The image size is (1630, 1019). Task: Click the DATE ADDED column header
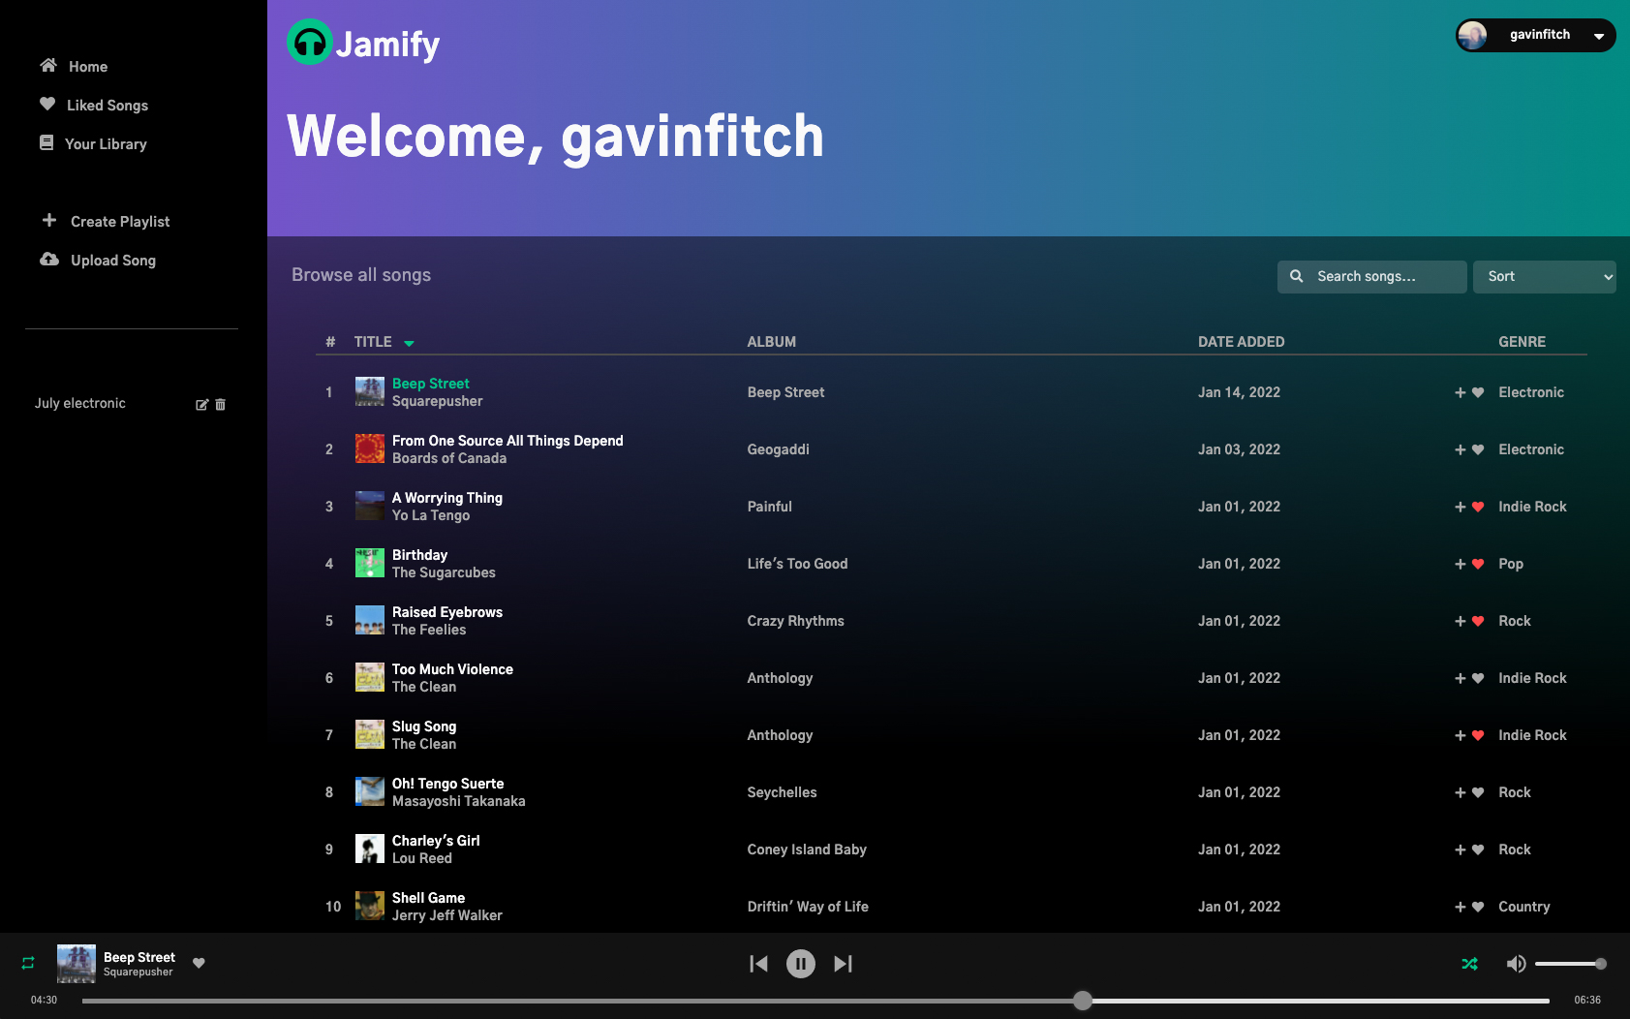(x=1241, y=342)
